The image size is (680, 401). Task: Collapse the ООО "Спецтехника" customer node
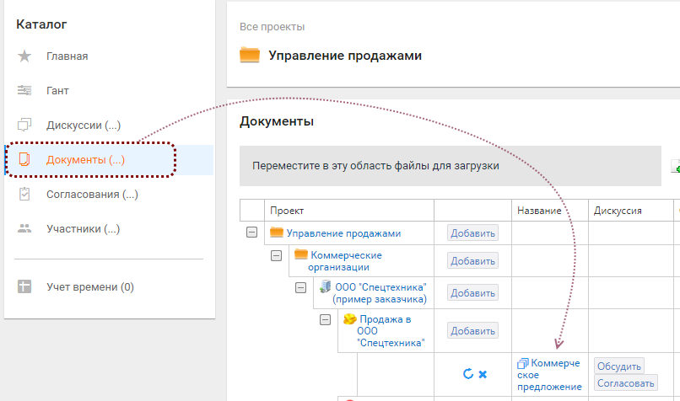300,287
